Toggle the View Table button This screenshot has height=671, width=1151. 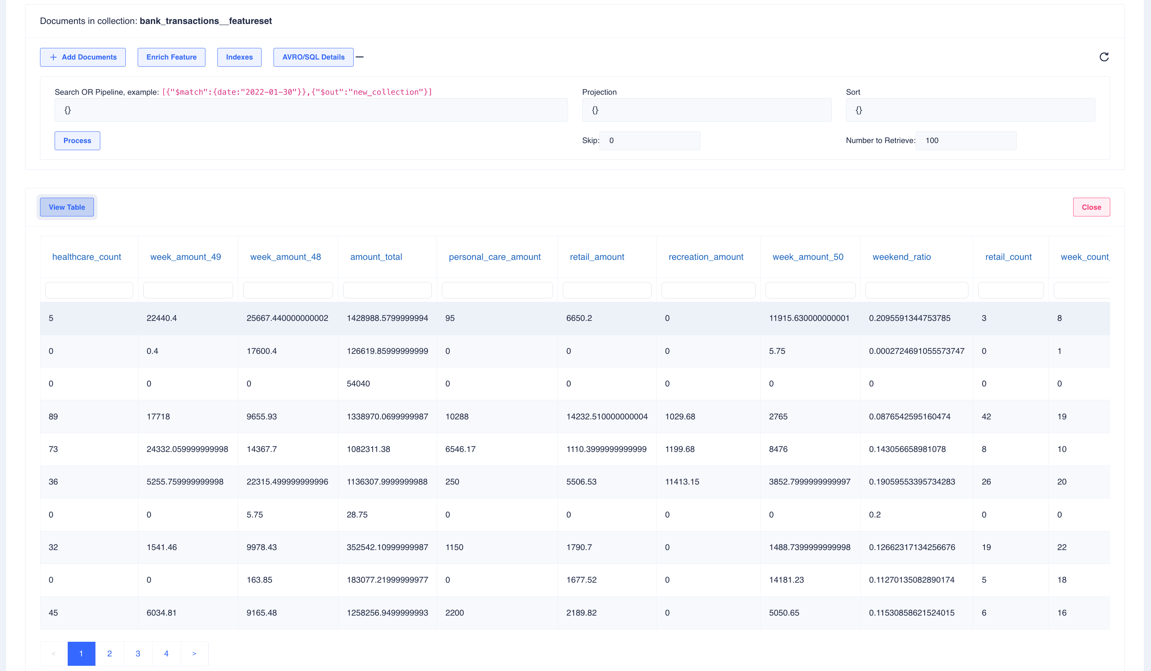(x=67, y=207)
